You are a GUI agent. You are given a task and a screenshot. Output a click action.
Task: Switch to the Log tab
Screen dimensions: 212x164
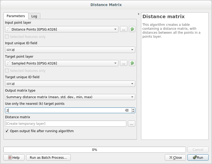[x=34, y=16]
